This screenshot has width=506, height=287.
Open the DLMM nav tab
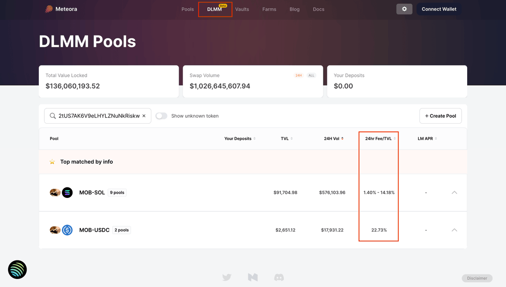[x=215, y=9]
